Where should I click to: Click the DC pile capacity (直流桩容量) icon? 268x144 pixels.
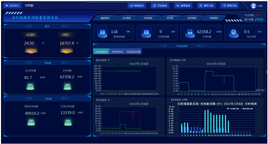pyautogui.click(x=102, y=33)
